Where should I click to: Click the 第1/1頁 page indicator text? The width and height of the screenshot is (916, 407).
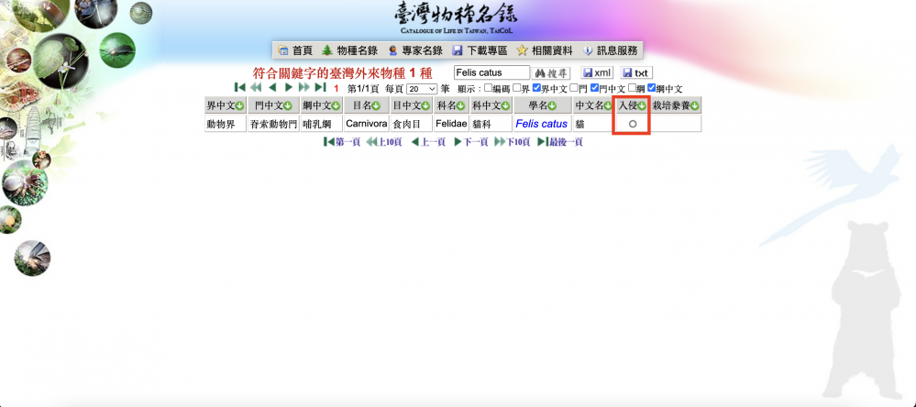[x=363, y=89]
